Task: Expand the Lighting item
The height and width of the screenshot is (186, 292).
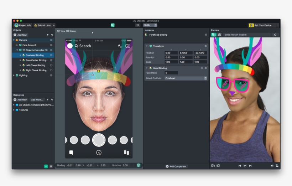Action: coord(14,75)
